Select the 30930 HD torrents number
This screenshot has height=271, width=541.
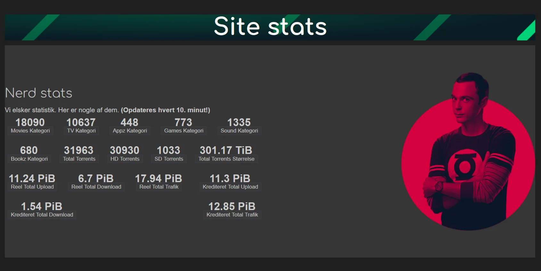coord(125,150)
